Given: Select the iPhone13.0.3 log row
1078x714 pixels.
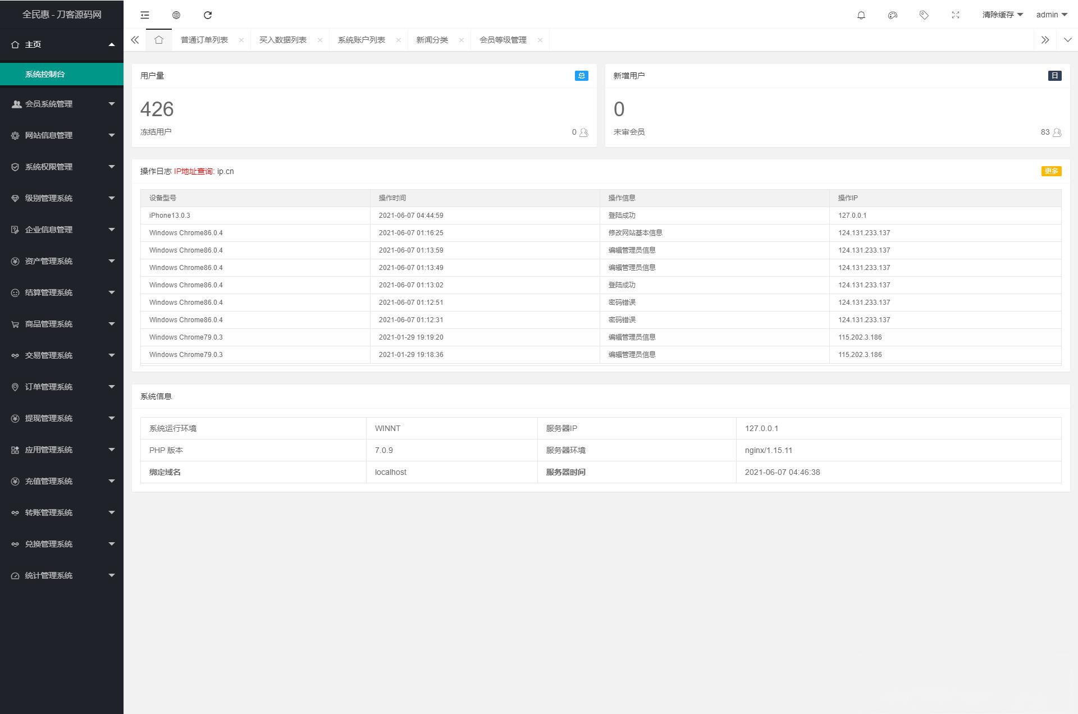Looking at the screenshot, I should pyautogui.click(x=601, y=216).
